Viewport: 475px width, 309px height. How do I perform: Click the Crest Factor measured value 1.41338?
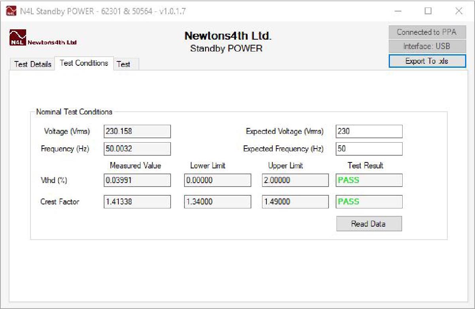[x=137, y=202]
